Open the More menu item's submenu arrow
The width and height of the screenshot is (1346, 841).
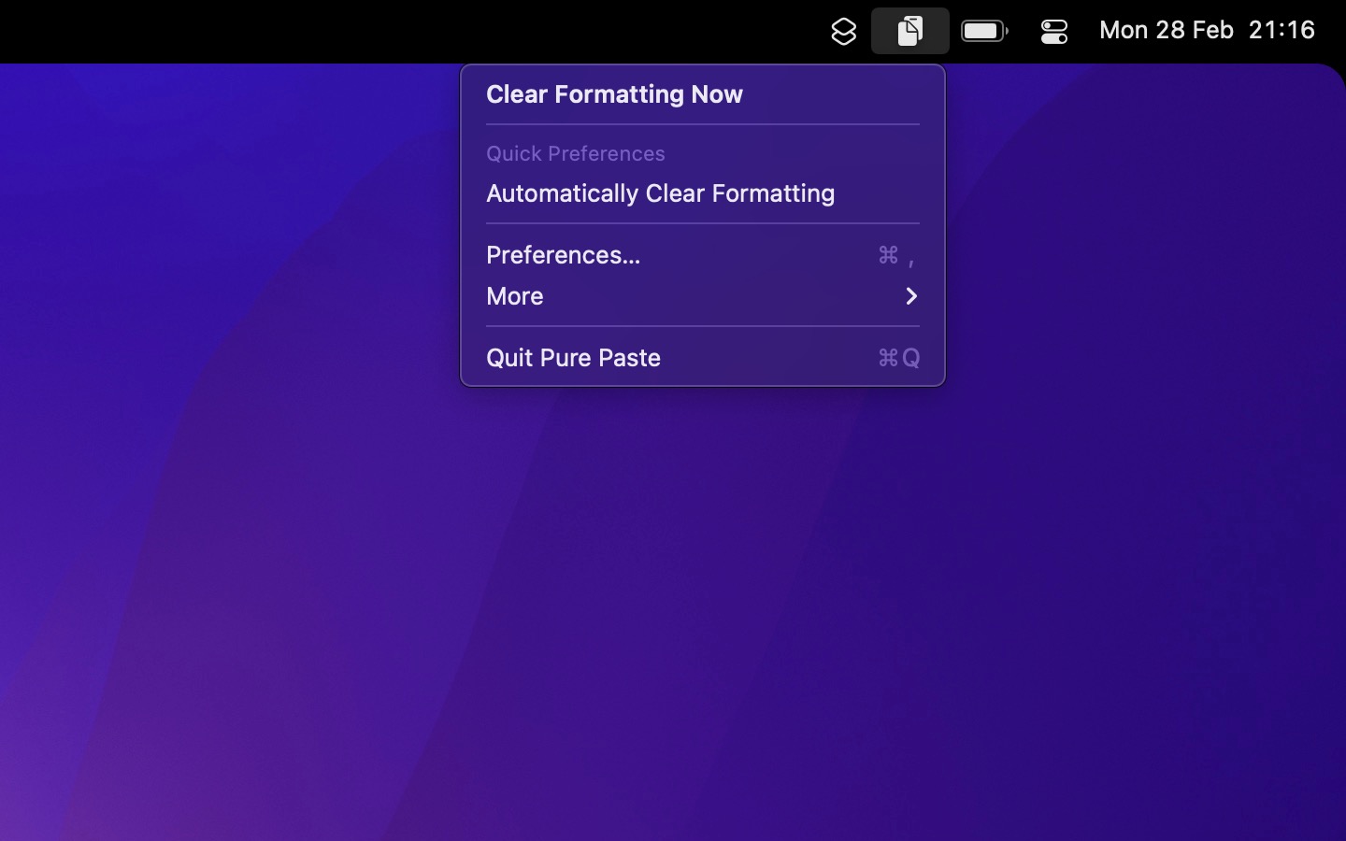911,296
